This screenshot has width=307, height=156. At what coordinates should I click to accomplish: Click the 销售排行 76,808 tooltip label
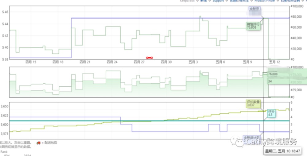(253, 26)
